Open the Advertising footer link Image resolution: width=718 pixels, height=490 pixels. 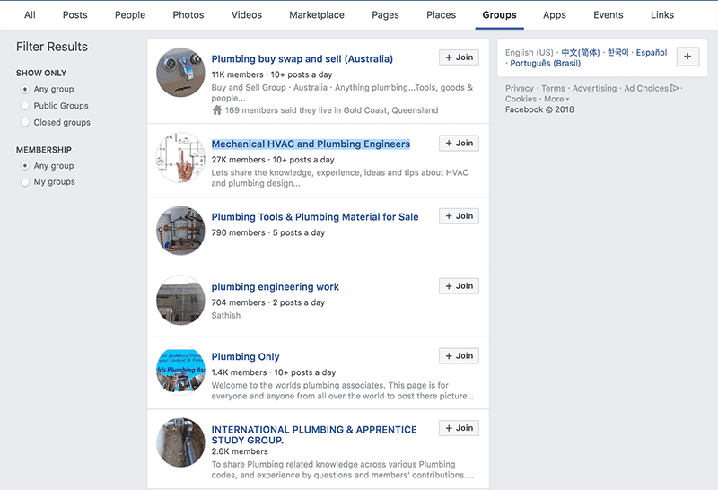pos(594,88)
